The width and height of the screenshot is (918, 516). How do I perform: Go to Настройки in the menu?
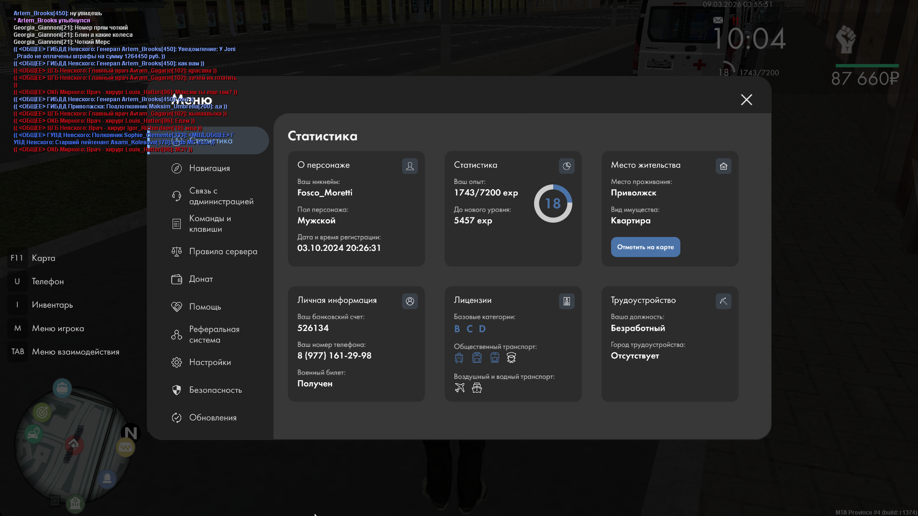[210, 362]
